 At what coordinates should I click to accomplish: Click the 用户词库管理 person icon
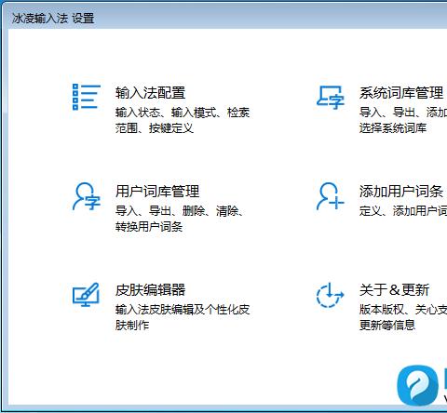click(x=87, y=196)
